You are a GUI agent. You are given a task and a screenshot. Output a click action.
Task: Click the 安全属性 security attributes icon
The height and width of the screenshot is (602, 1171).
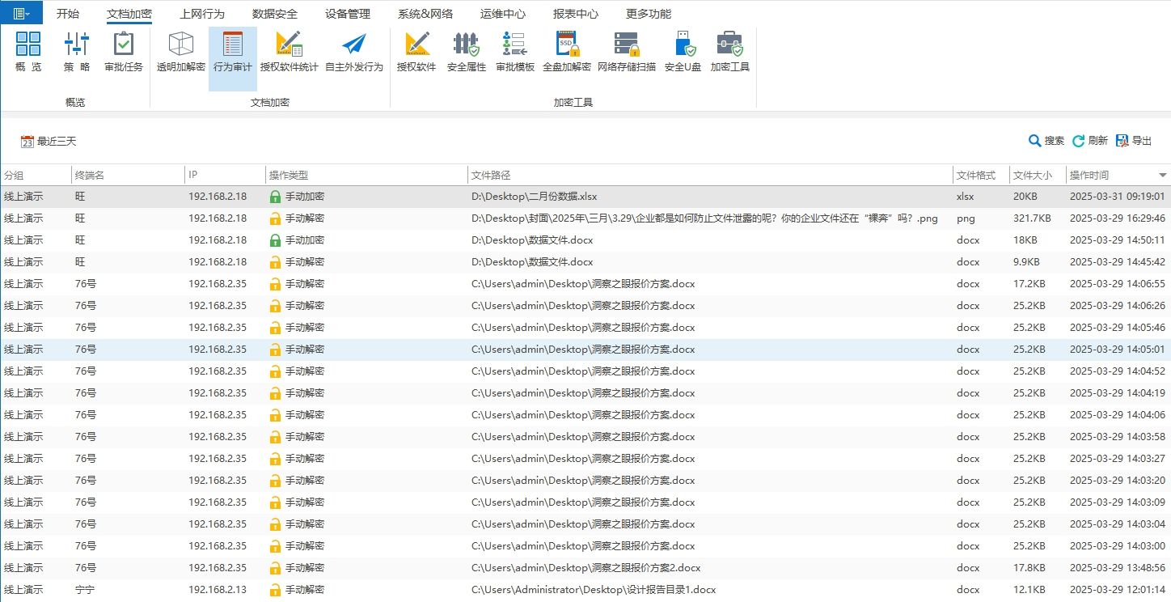(x=466, y=50)
